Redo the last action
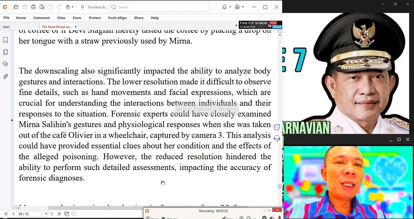The width and height of the screenshot is (414, 219). click(x=59, y=7)
